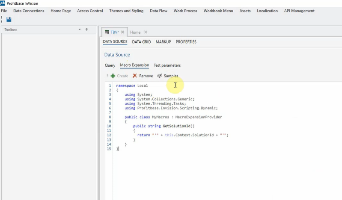Click the TBV tab table icon

pos(107,32)
